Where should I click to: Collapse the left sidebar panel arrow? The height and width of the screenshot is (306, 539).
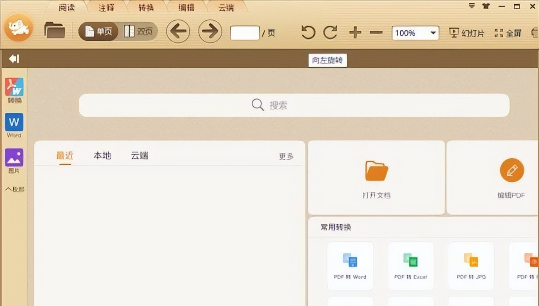(14, 59)
